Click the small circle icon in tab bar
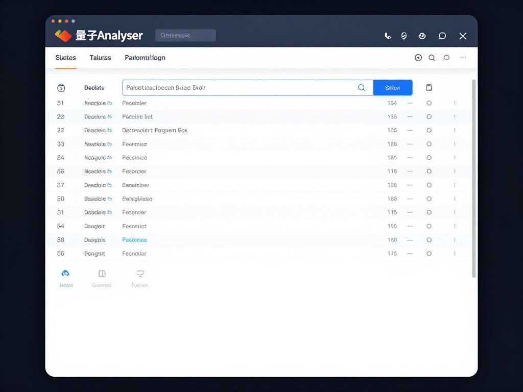523x392 pixels. point(446,58)
